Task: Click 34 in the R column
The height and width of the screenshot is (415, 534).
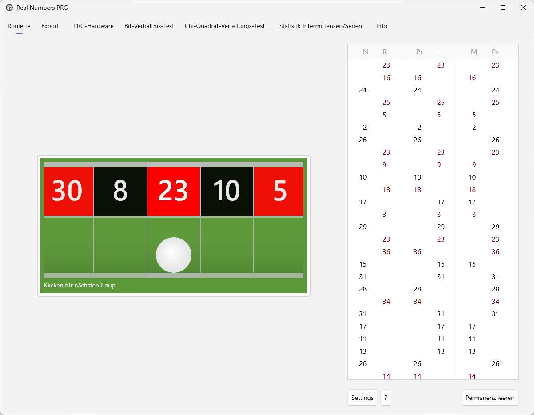Action: pyautogui.click(x=387, y=301)
